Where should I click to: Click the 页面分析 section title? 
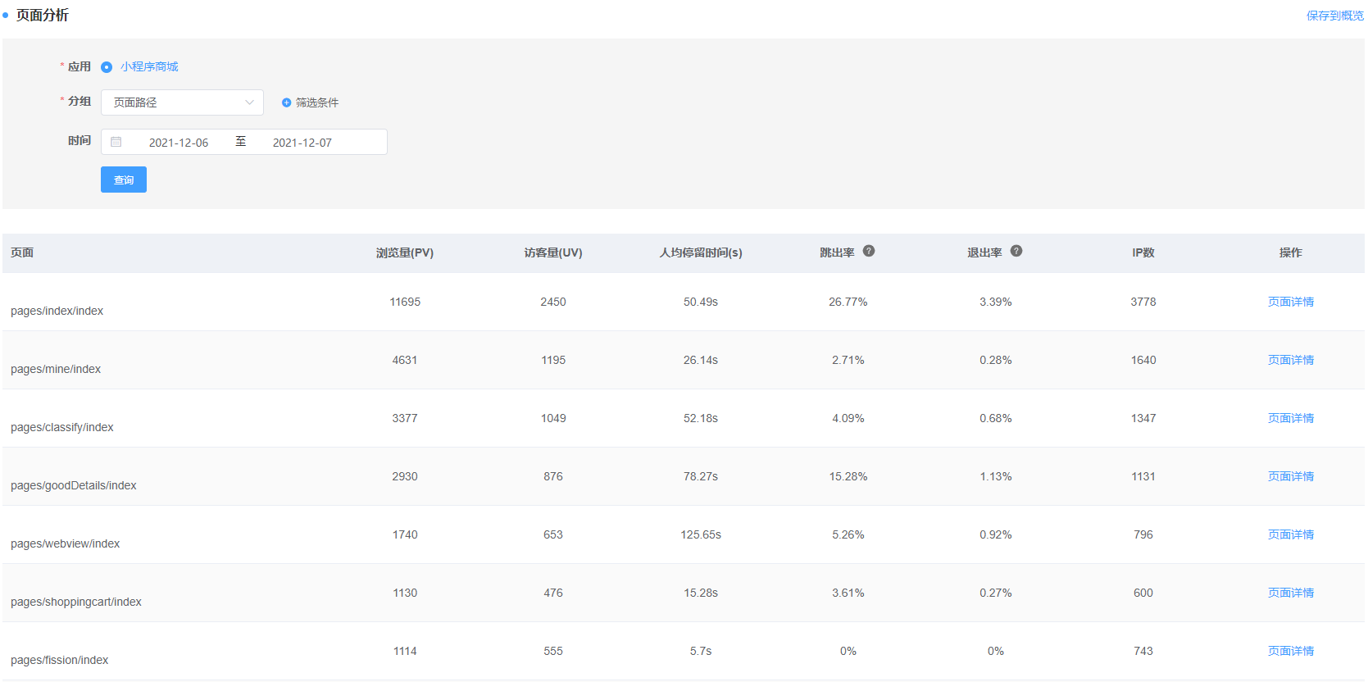point(43,16)
